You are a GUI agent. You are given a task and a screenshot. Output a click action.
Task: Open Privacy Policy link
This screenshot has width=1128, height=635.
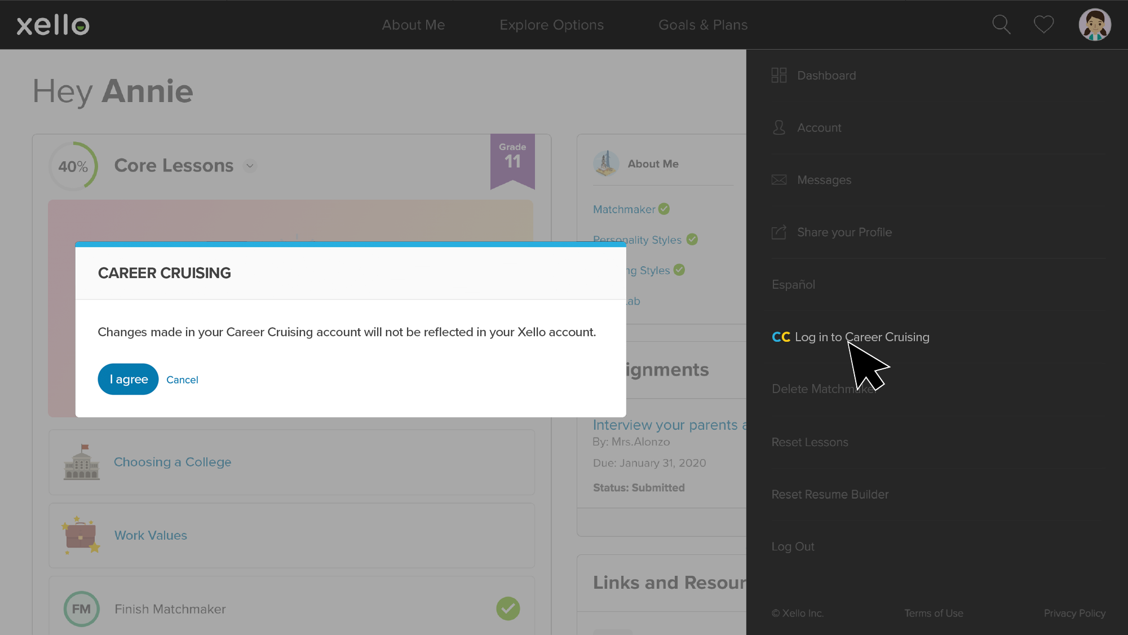[1074, 613]
